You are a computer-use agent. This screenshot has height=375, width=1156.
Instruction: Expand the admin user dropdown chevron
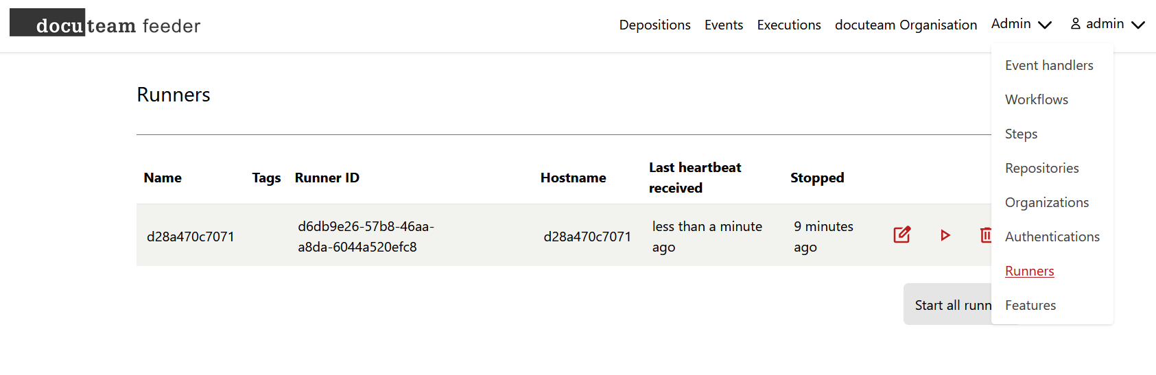[x=1138, y=25]
